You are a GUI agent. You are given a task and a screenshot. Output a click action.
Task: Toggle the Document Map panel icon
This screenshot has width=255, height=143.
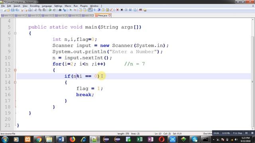(107, 10)
